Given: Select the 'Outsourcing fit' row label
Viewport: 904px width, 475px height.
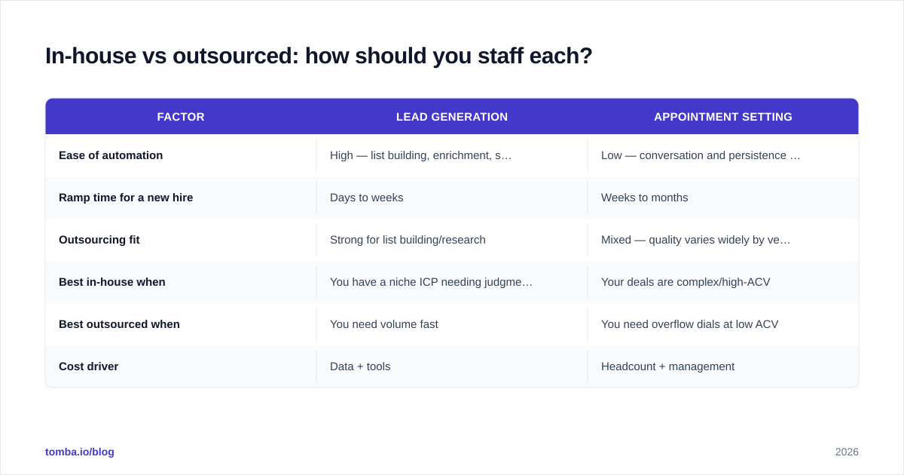Looking at the screenshot, I should pyautogui.click(x=99, y=240).
